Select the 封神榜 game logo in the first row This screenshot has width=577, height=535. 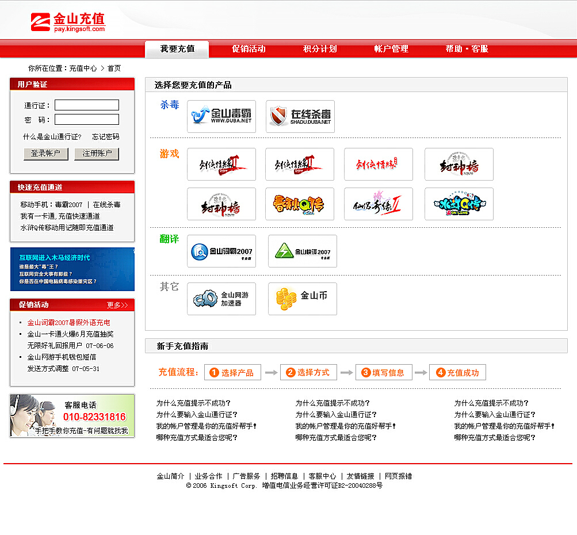(458, 164)
